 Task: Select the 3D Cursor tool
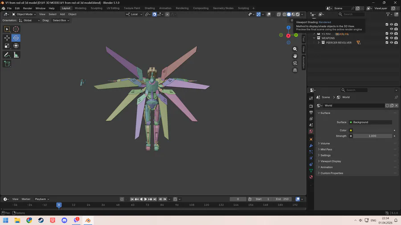click(16, 29)
